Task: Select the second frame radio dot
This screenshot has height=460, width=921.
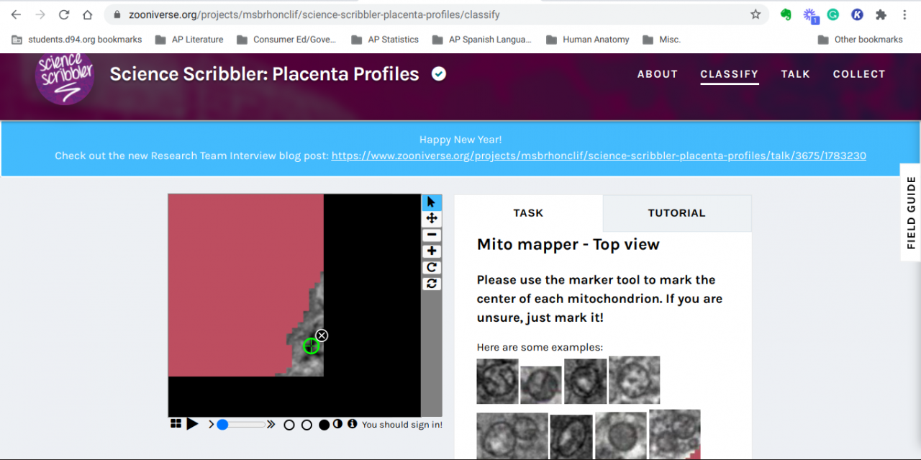Action: pyautogui.click(x=307, y=425)
